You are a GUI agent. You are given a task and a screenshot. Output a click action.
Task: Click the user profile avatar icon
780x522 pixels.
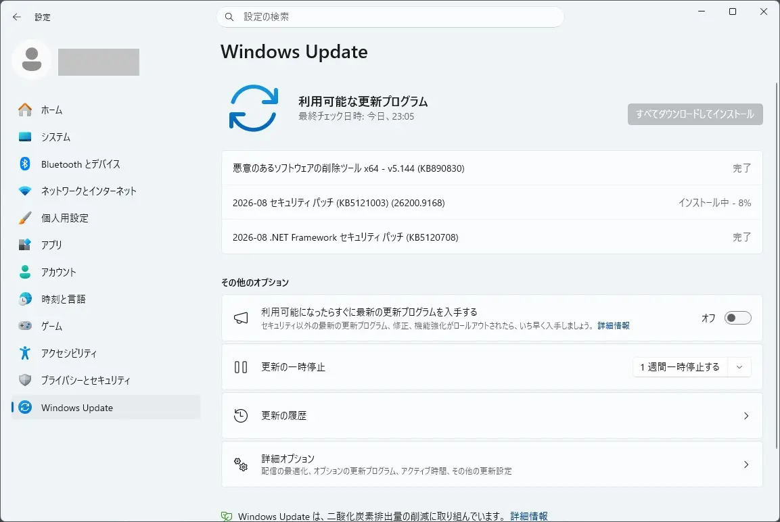click(x=32, y=60)
